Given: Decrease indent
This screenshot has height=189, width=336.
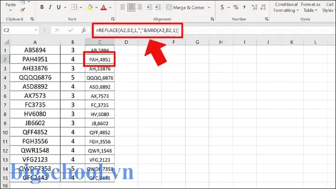Looking at the screenshot, I should point(149,7).
